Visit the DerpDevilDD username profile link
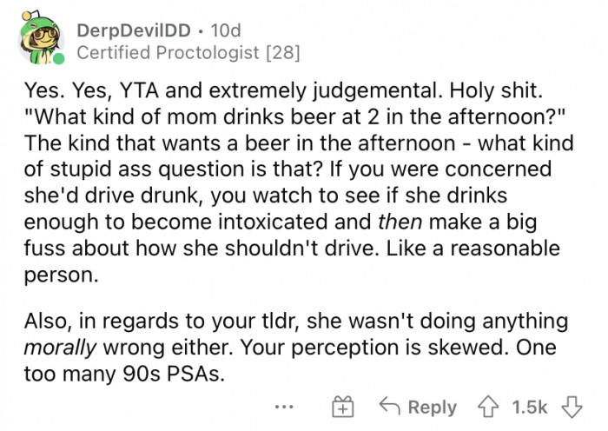The image size is (608, 431). (x=129, y=30)
